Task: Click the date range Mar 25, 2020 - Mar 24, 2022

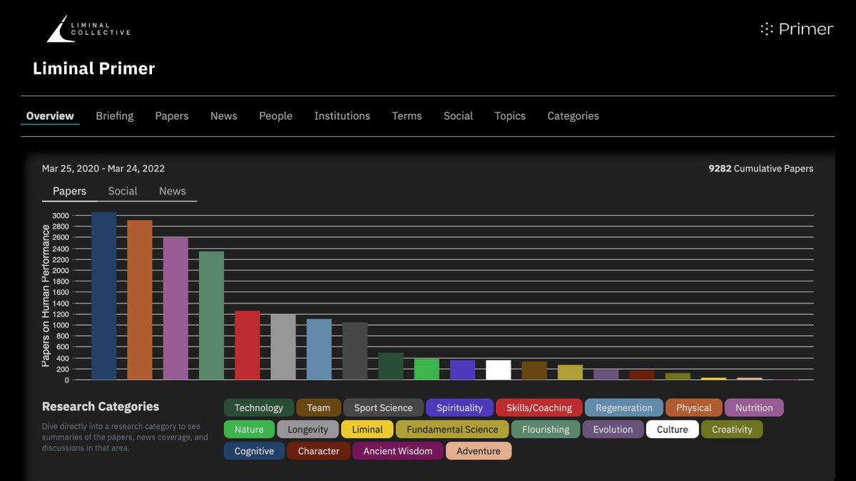Action: [x=103, y=168]
